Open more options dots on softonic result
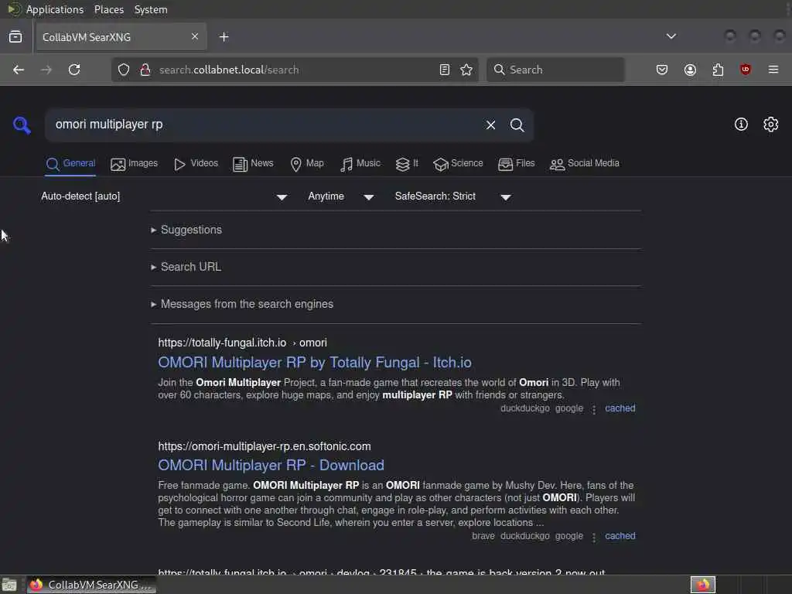 [594, 537]
